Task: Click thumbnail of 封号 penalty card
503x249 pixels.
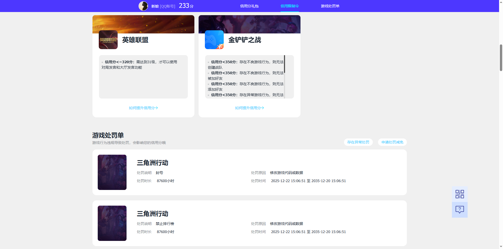Action: (x=112, y=172)
